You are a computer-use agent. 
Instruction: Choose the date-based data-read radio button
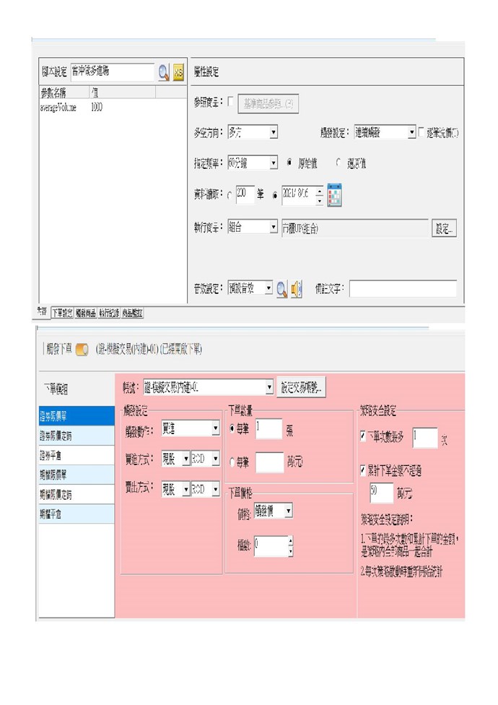tap(275, 196)
